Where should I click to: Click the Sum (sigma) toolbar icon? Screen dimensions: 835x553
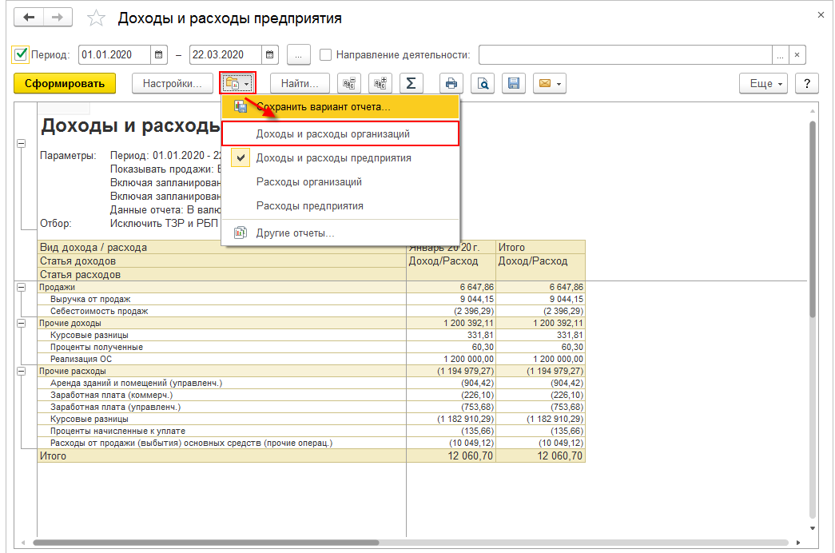(411, 83)
